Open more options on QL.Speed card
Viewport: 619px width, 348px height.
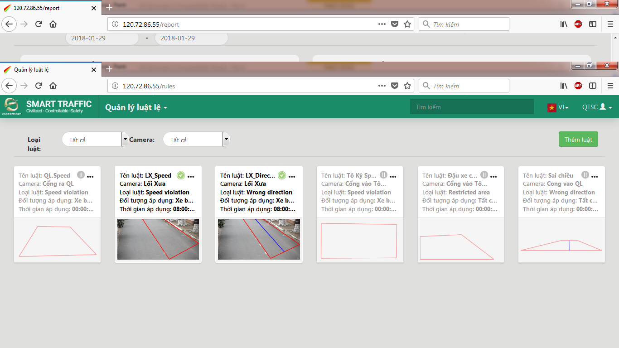(x=90, y=176)
